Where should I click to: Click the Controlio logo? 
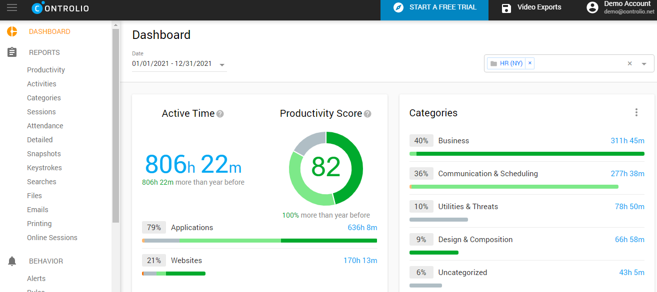click(60, 7)
